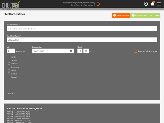Open the Checklisten Turnus dropdown
164x123 pixels.
pos(82,40)
